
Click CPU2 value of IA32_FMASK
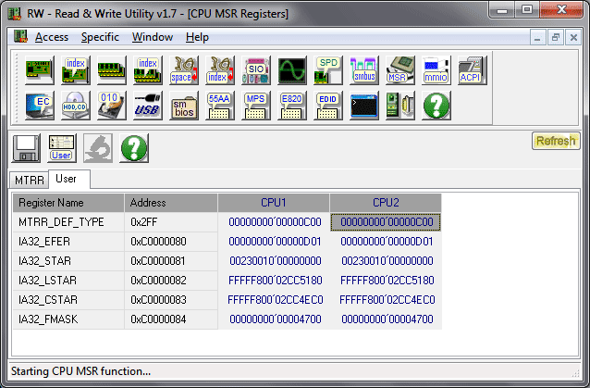[x=387, y=319]
